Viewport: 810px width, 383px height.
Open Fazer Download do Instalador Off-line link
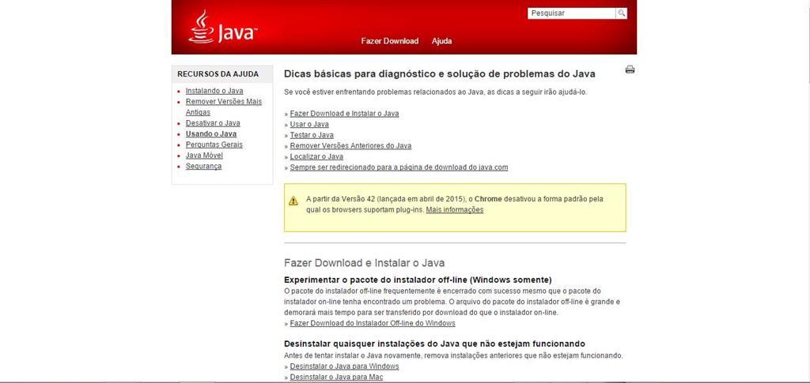373,323
